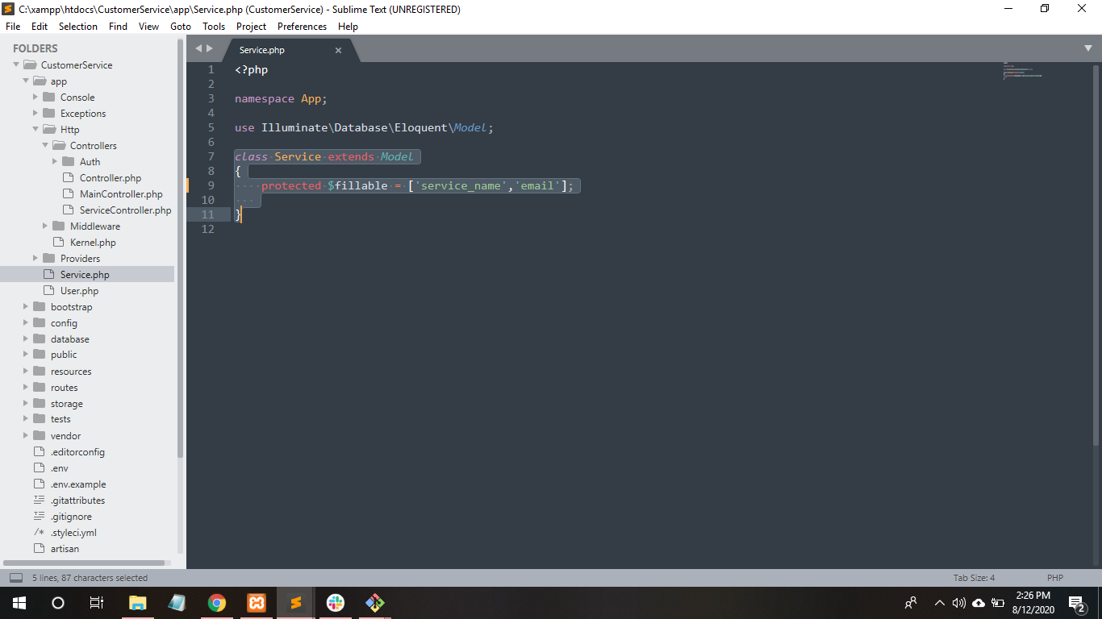The height and width of the screenshot is (619, 1102).
Task: Expand the Console folder
Action: pos(35,98)
